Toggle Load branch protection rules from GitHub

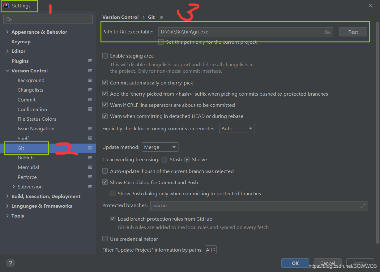tap(113, 219)
